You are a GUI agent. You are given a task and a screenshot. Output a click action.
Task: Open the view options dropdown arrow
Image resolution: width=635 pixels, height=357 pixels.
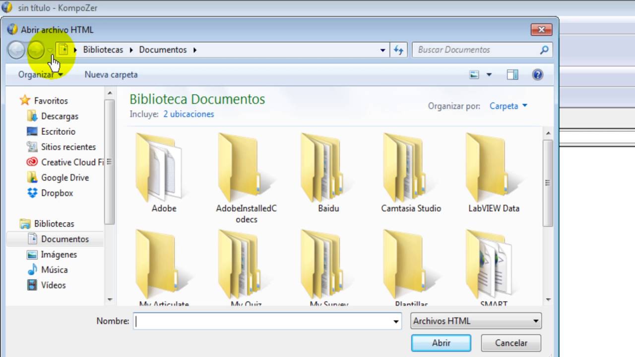489,75
